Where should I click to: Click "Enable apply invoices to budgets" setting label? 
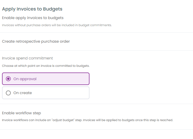click(x=33, y=18)
